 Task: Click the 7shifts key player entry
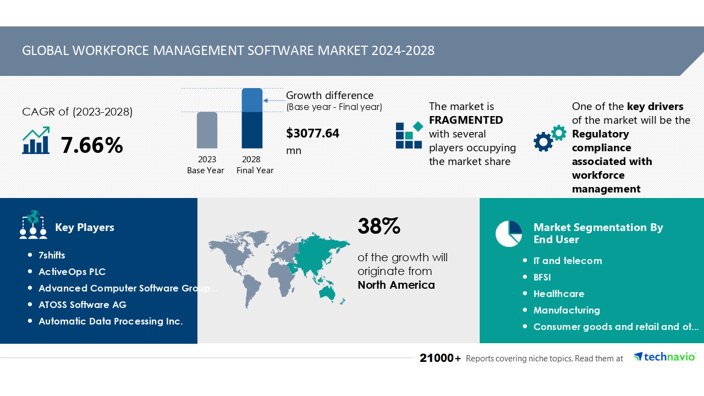tap(52, 255)
